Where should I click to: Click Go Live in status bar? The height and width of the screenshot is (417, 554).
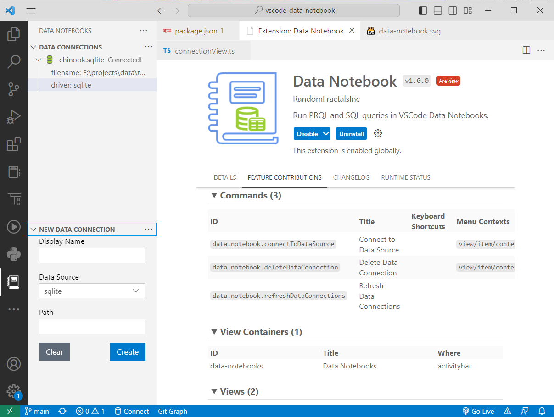pyautogui.click(x=477, y=411)
